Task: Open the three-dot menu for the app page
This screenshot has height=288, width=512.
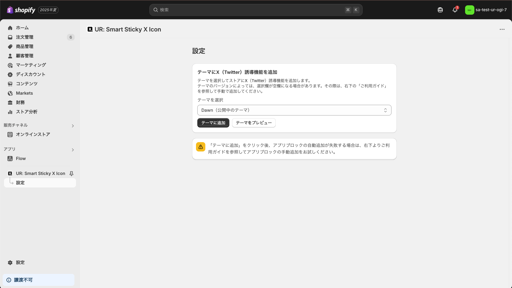Action: [502, 29]
